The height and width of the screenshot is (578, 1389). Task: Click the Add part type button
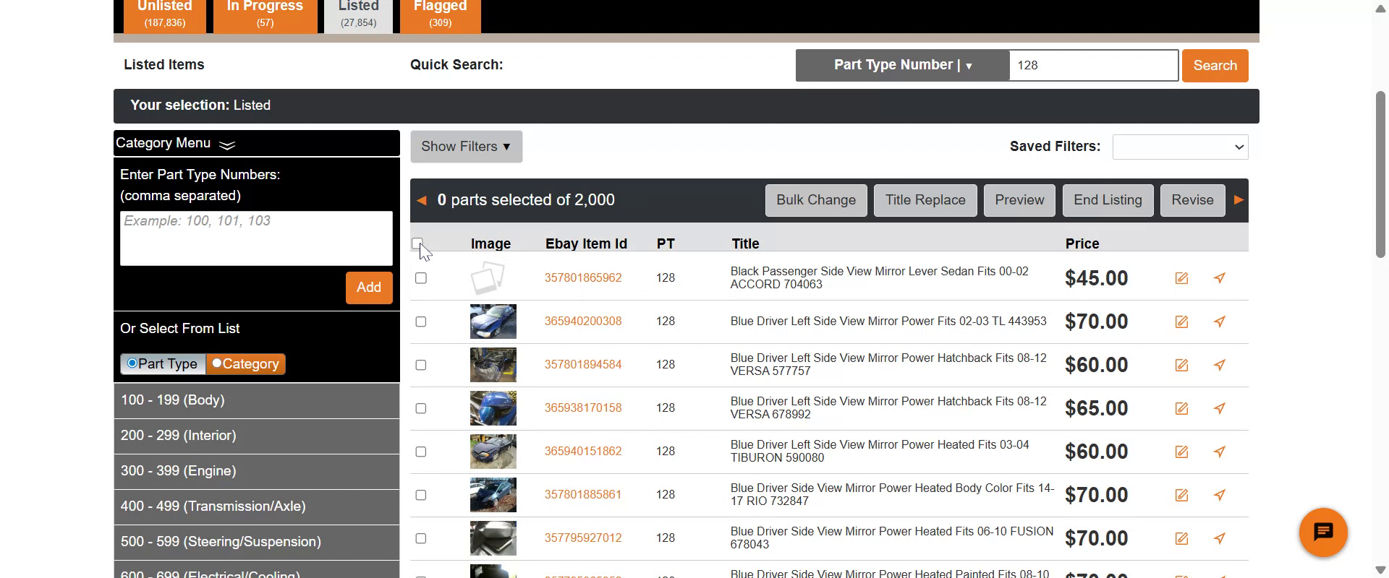pyautogui.click(x=369, y=288)
